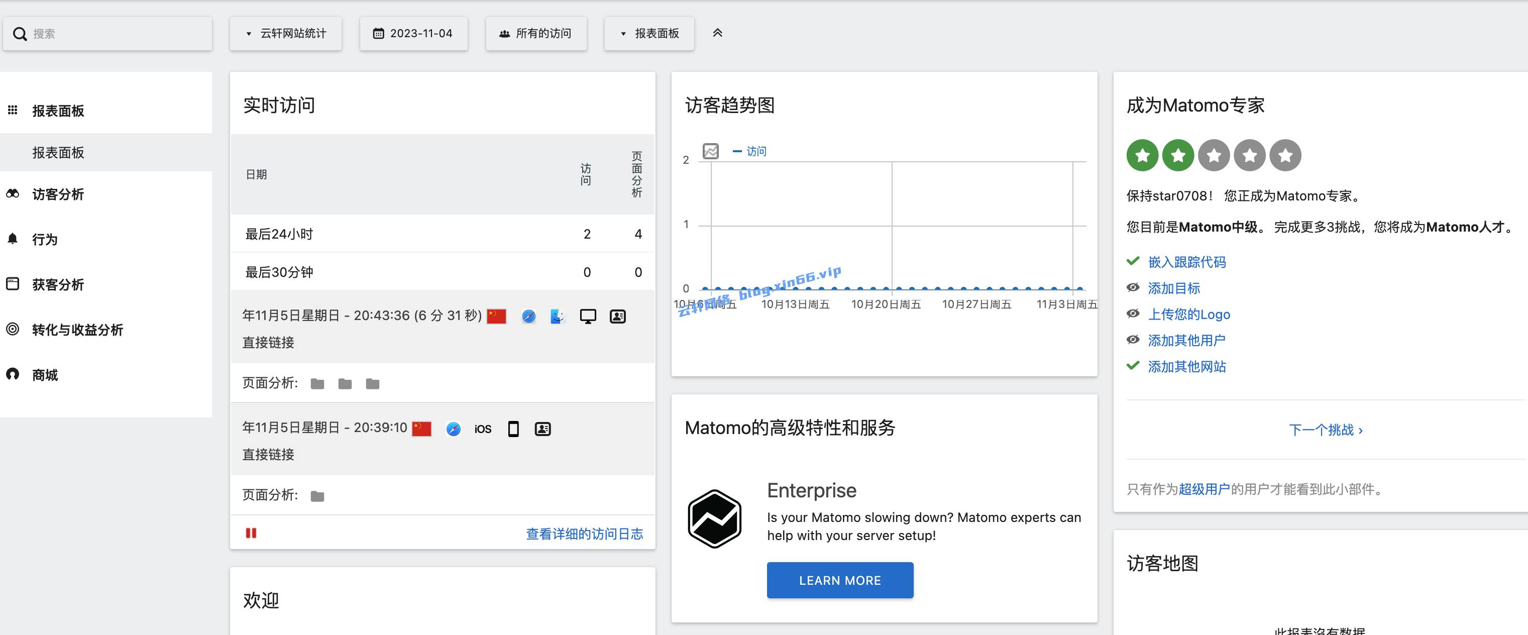Click the China flag in the 20:43:36 visit
The image size is (1528, 635).
point(496,316)
